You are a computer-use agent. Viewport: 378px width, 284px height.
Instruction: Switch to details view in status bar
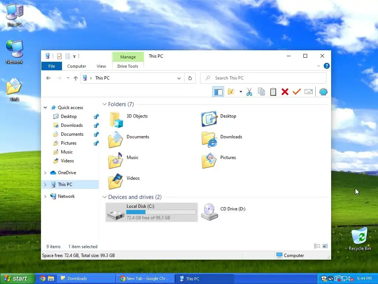pos(317,246)
